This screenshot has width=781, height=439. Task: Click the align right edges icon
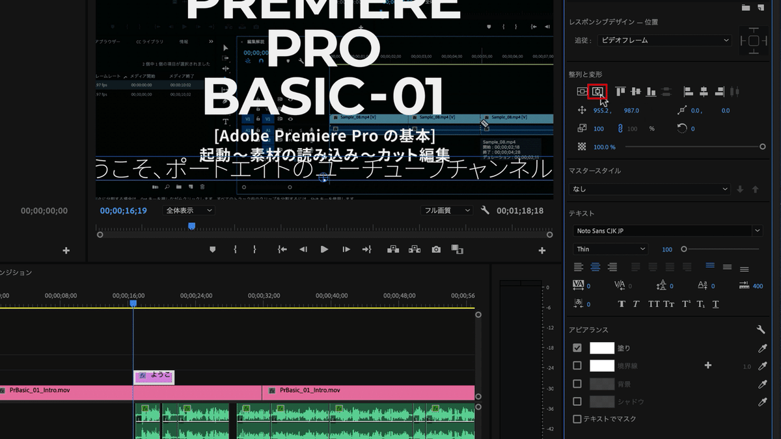tap(720, 92)
